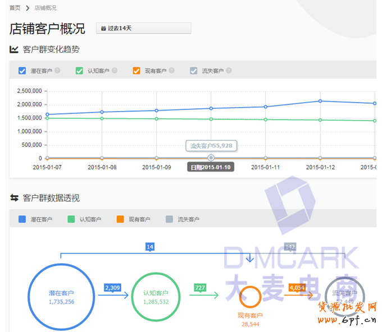The image size is (382, 332).
Task: Click the blue 潜在客户 legend swatch
Action: (x=22, y=219)
